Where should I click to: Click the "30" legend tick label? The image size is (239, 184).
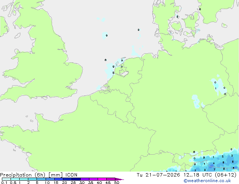pos(82,182)
